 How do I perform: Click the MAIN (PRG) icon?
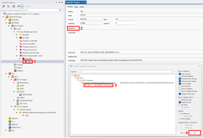[x=21, y=94]
